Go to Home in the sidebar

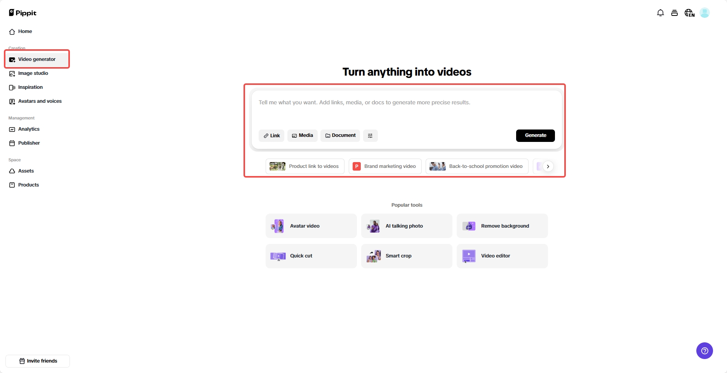(24, 31)
